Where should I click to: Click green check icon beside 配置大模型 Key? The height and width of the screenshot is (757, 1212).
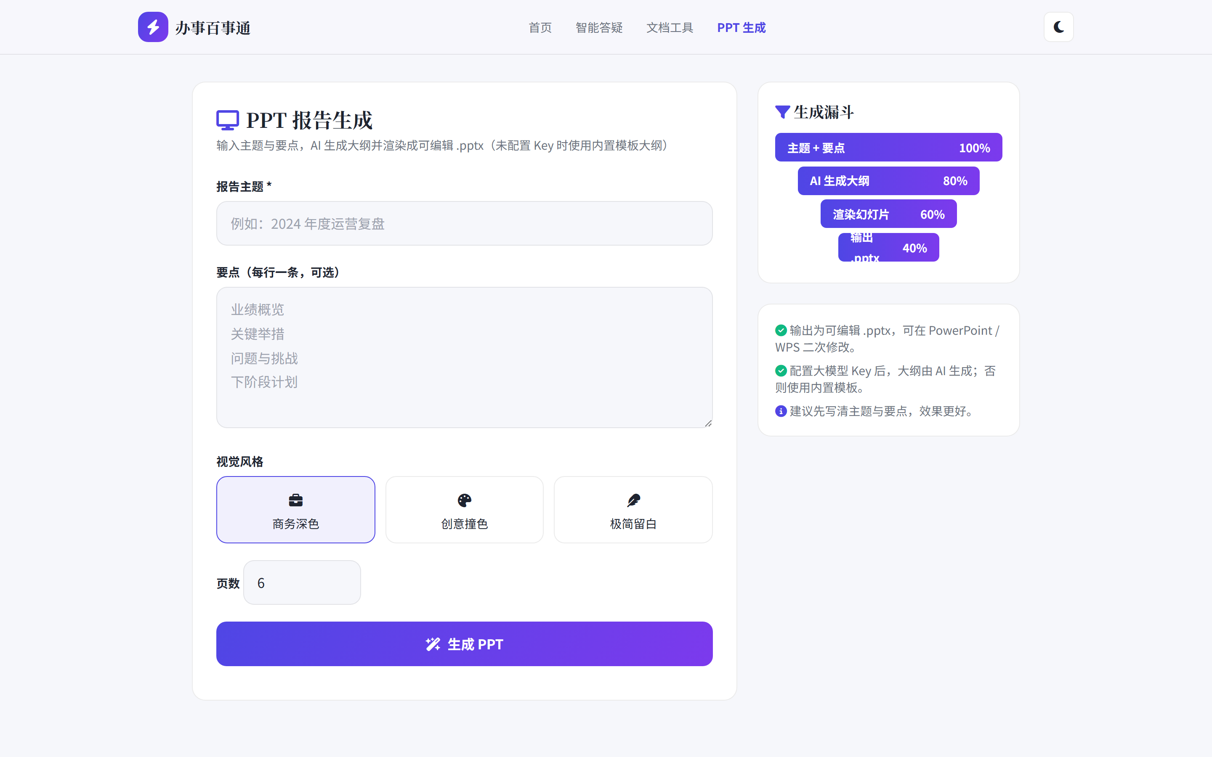781,371
